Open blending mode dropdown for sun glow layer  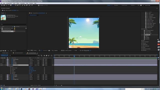[32, 76]
